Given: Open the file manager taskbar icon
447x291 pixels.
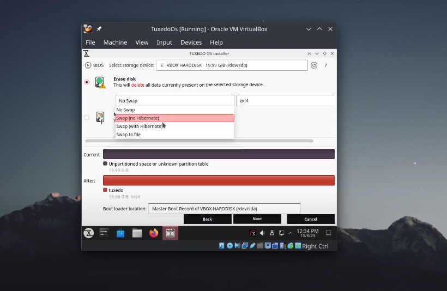Looking at the screenshot, I should coord(137,233).
